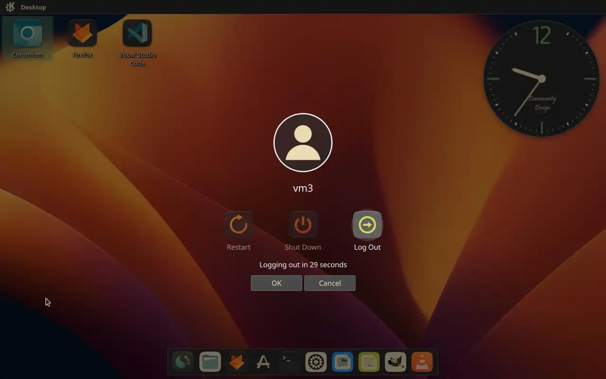Launch the terminal from the dock
Image resolution: width=606 pixels, height=379 pixels.
click(289, 362)
